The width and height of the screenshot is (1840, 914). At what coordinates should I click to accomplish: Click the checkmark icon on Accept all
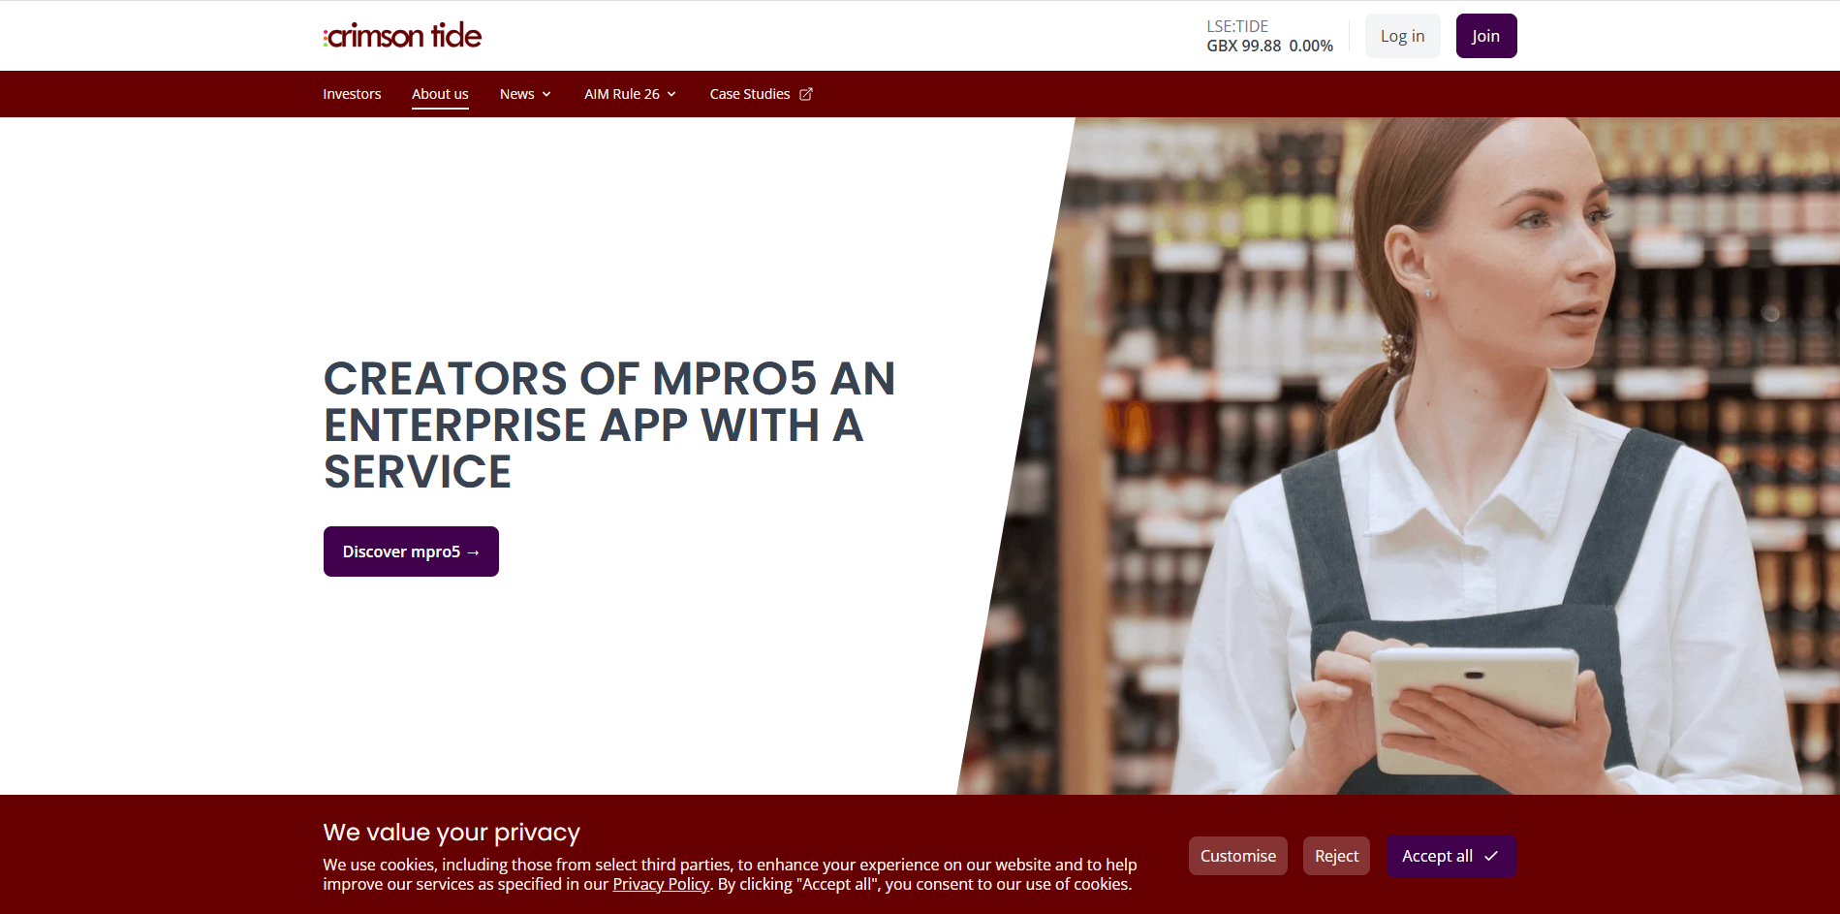(x=1491, y=856)
